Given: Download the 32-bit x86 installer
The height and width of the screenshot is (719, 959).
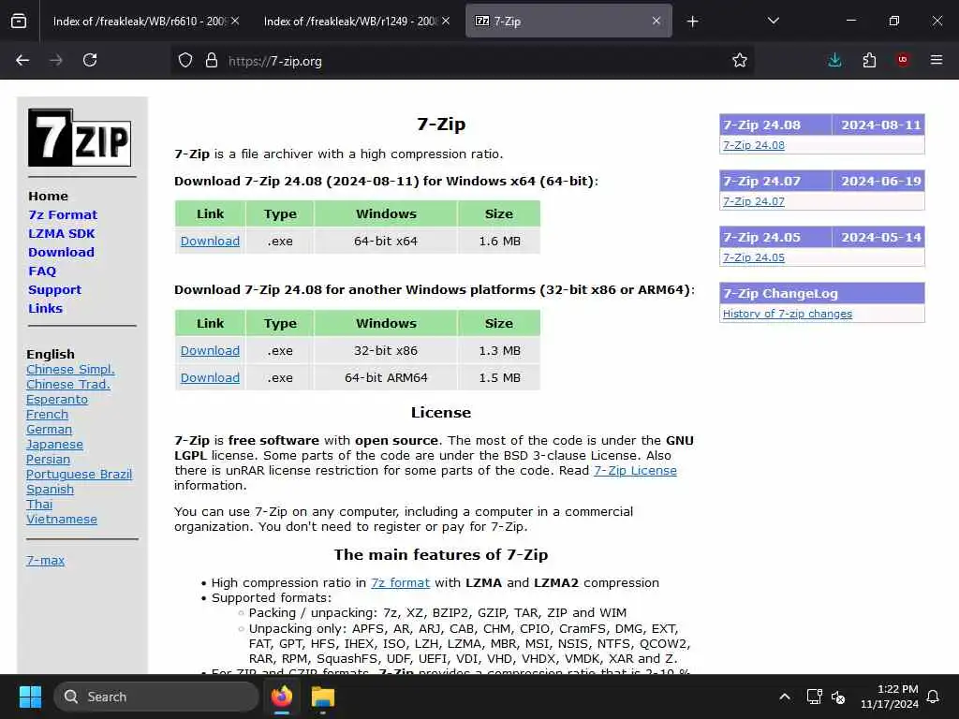Looking at the screenshot, I should (x=210, y=350).
